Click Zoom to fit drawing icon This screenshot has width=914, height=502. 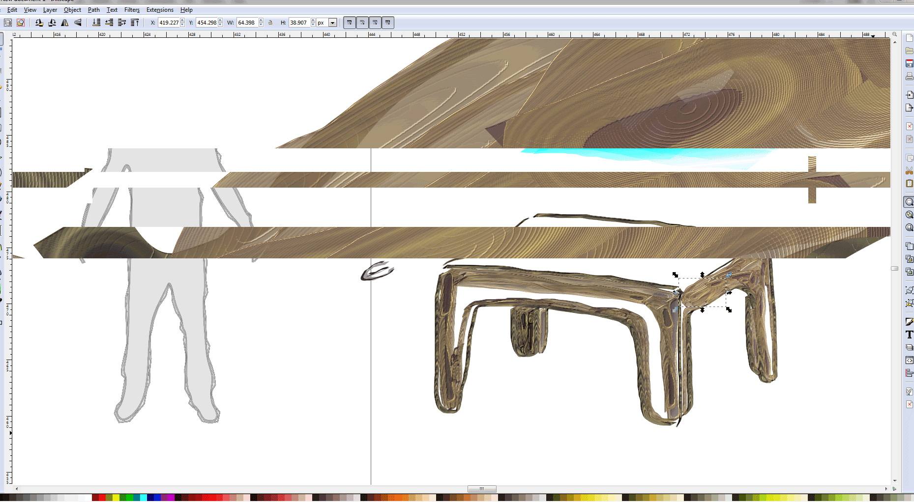tap(909, 215)
